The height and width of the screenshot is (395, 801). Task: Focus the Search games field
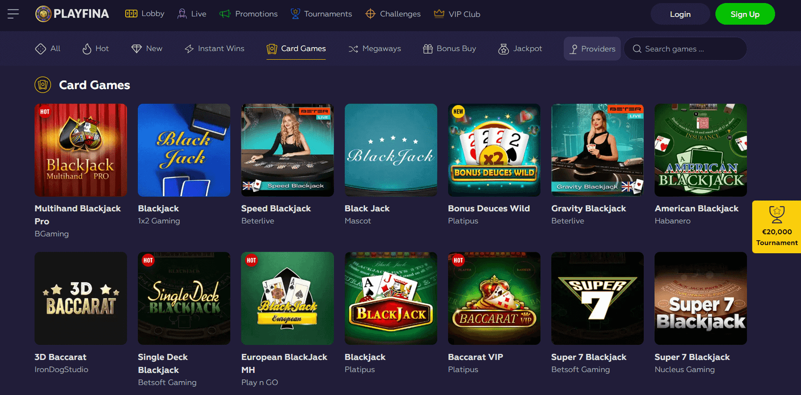[685, 49]
